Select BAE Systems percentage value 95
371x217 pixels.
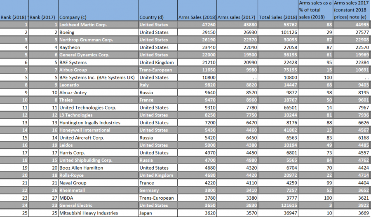tap(316, 63)
